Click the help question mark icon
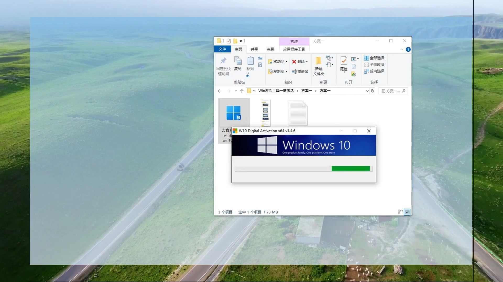 408,49
